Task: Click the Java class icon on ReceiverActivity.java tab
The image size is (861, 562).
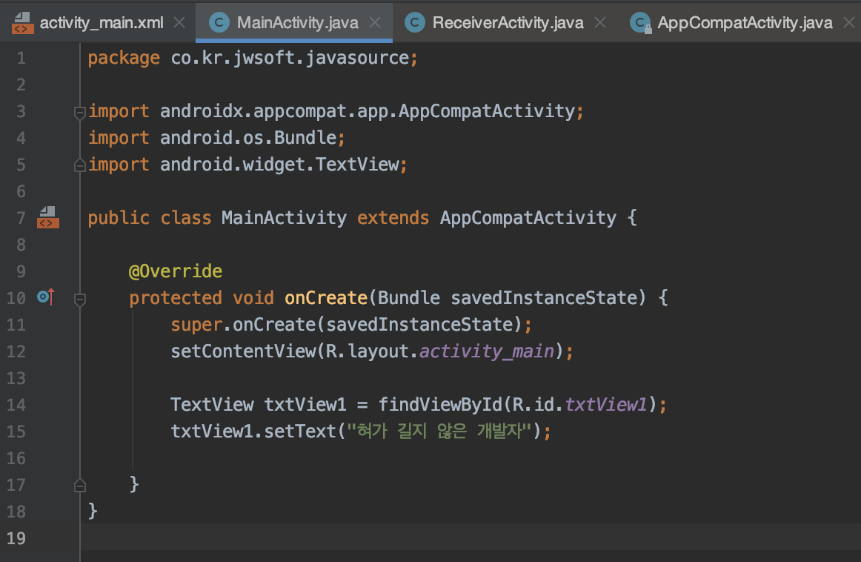Action: (x=415, y=22)
